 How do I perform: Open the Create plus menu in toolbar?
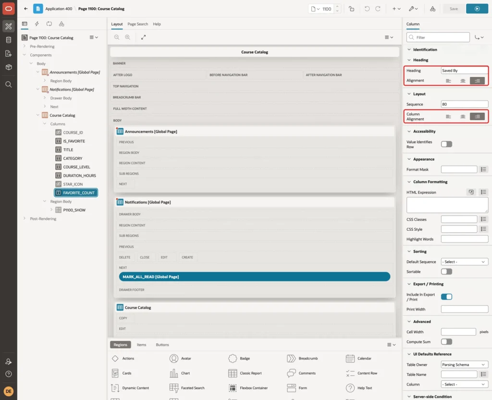[x=396, y=9]
